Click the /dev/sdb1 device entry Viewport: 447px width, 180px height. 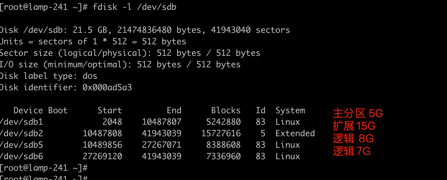point(22,122)
